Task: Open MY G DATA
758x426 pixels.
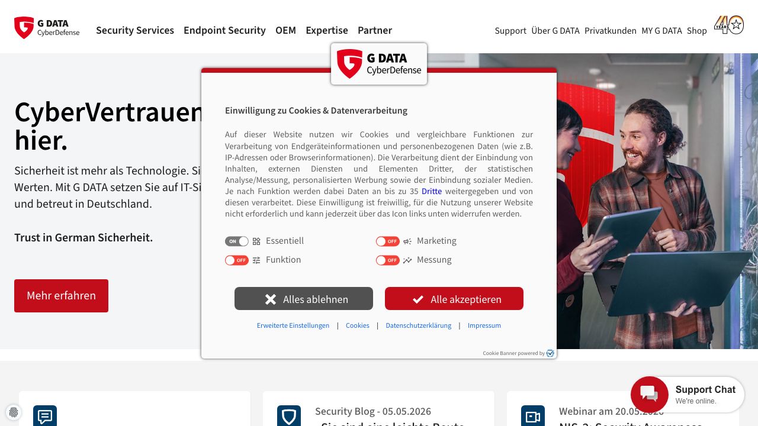Action: 661,31
